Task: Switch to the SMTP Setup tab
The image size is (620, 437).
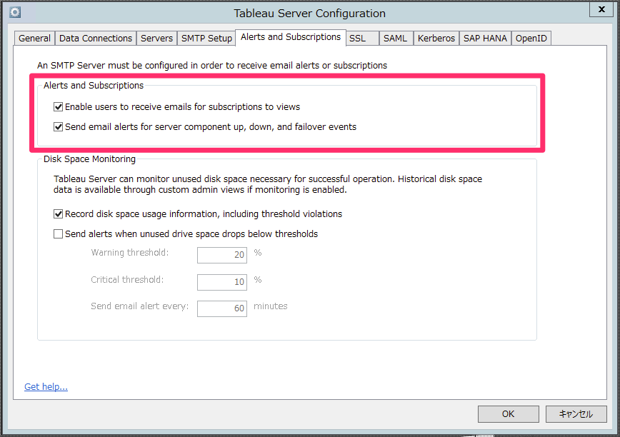Action: coord(206,37)
